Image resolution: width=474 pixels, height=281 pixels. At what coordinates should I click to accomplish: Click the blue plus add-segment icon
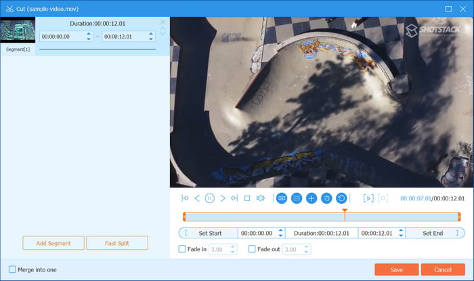pos(311,198)
